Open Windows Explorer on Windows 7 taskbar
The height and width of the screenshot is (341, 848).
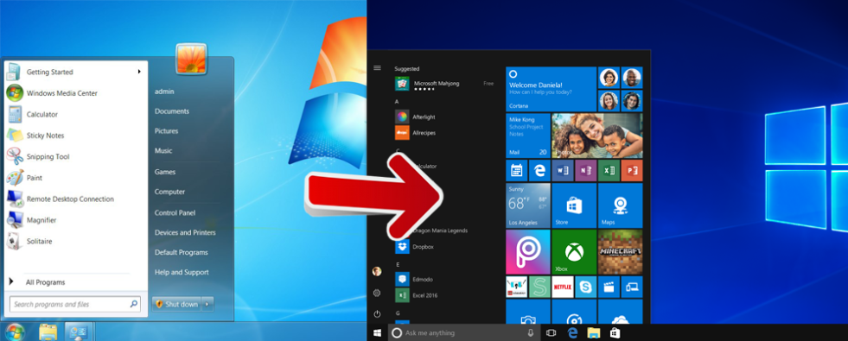point(48,332)
